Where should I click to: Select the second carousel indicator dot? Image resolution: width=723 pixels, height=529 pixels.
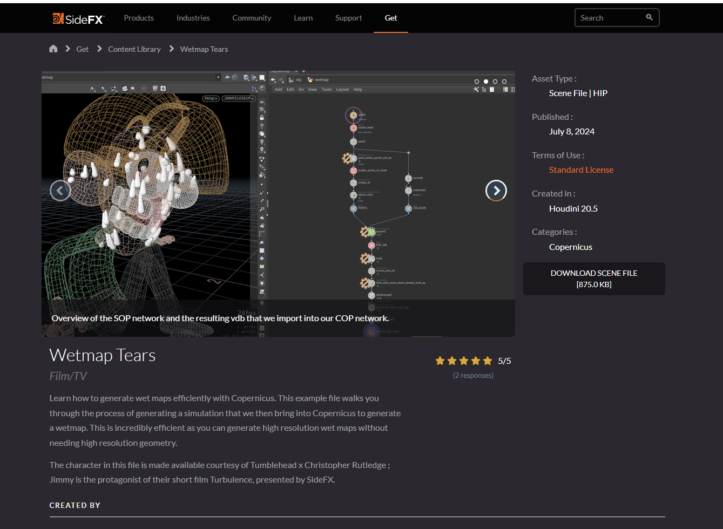(x=486, y=82)
